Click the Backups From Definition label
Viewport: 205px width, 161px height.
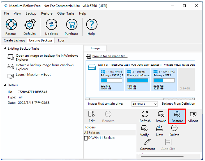tap(178, 104)
